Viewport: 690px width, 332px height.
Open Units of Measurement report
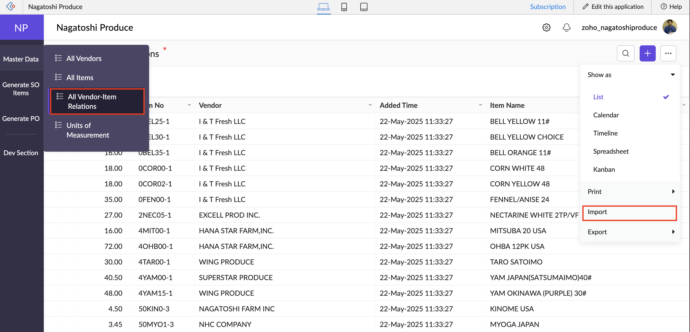pos(88,130)
